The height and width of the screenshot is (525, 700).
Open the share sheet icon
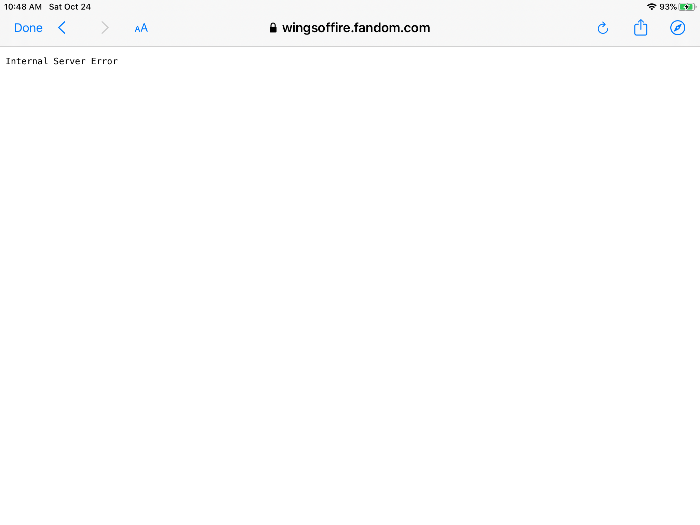pyautogui.click(x=641, y=27)
